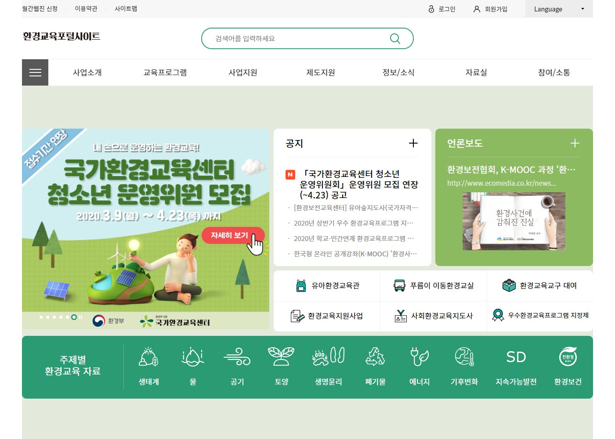Open the 자료실 menu

coord(476,72)
